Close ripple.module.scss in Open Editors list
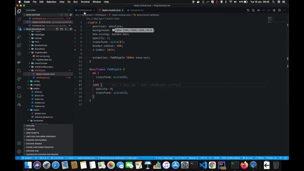The width and height of the screenshot is (304, 171). coord(27,22)
